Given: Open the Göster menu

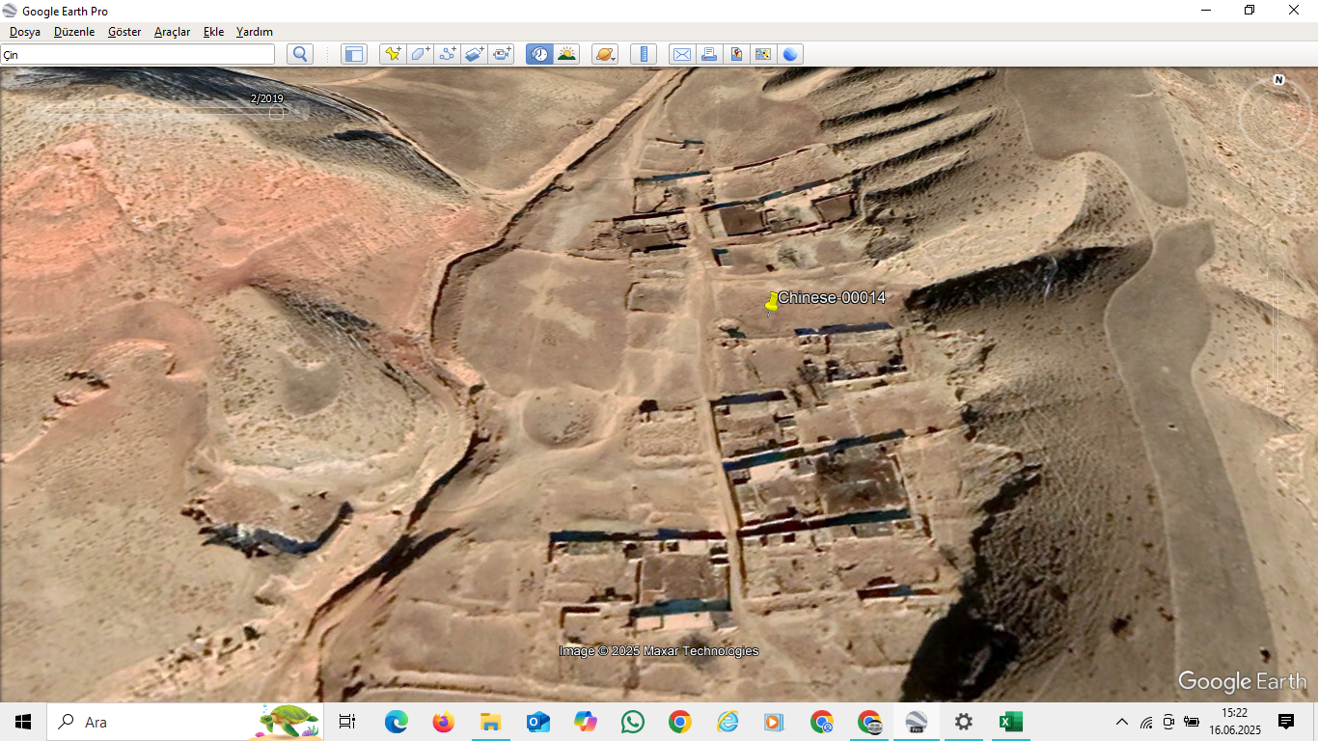Looking at the screenshot, I should point(124,32).
